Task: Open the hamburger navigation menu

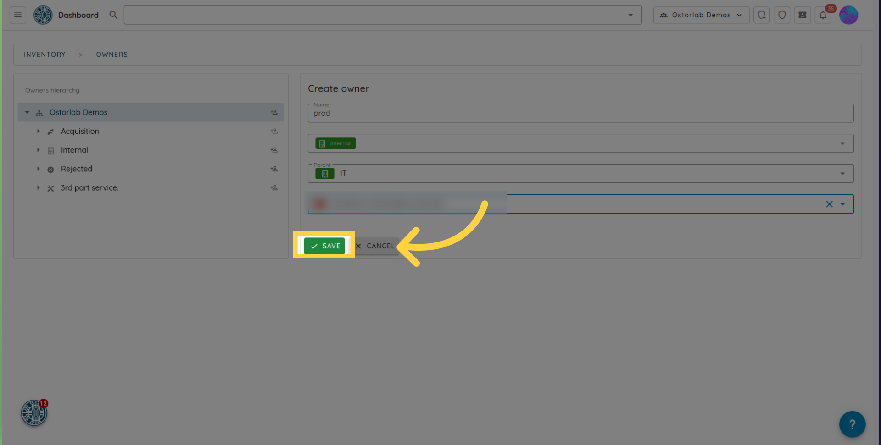Action: click(17, 15)
